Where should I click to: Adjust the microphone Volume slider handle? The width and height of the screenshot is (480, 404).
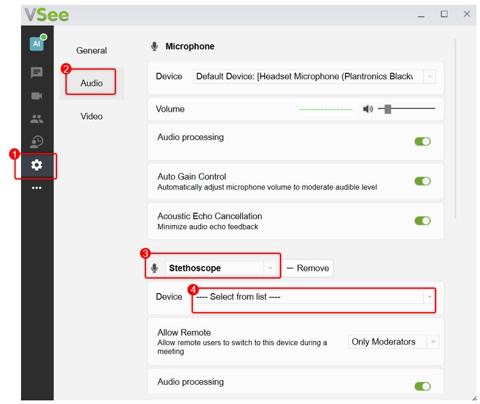387,109
